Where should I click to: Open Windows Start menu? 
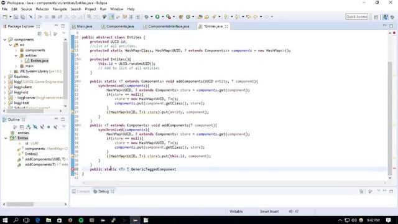pos(5,220)
